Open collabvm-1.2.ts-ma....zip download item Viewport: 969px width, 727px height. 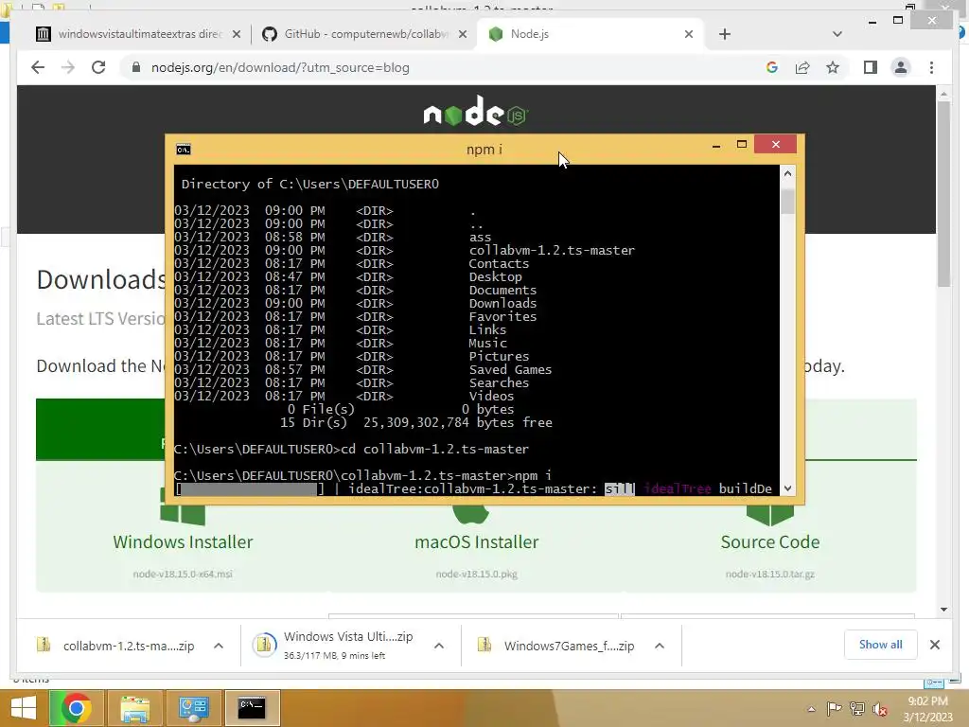[117, 646]
